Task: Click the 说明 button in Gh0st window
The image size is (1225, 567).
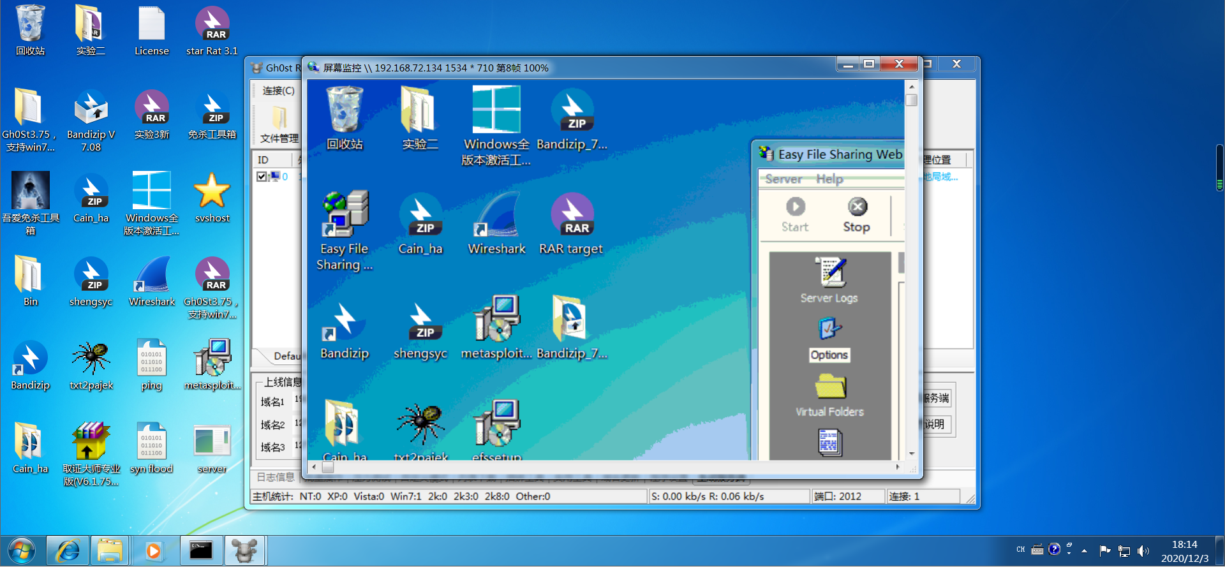Action: point(937,424)
